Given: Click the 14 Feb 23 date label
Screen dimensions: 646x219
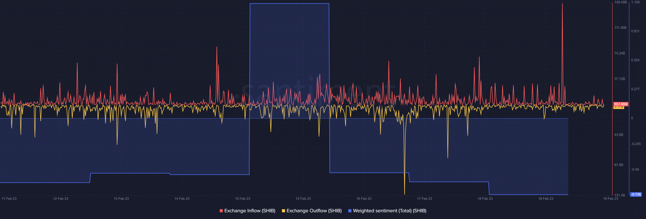Looking at the screenshot, I should coord(182,199).
